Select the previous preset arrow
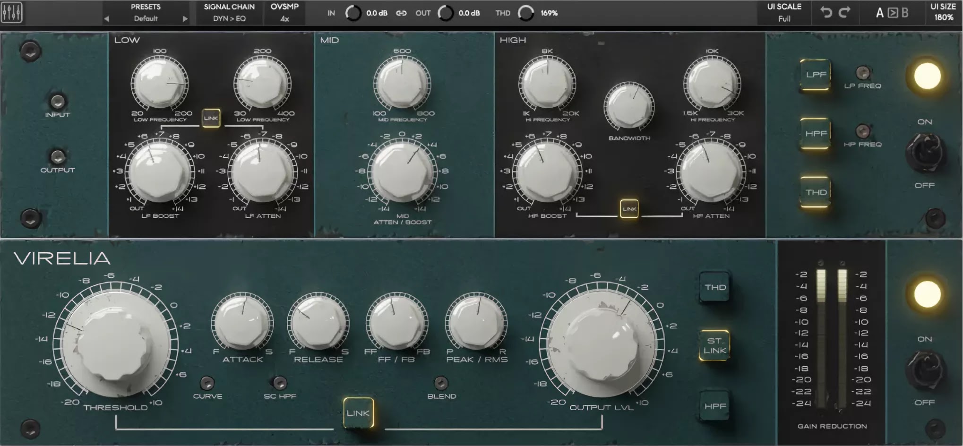The width and height of the screenshot is (963, 446). click(x=106, y=19)
